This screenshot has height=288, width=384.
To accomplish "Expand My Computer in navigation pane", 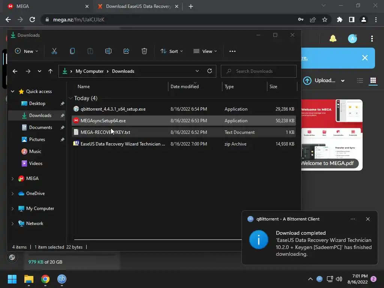I will [x=12, y=208].
